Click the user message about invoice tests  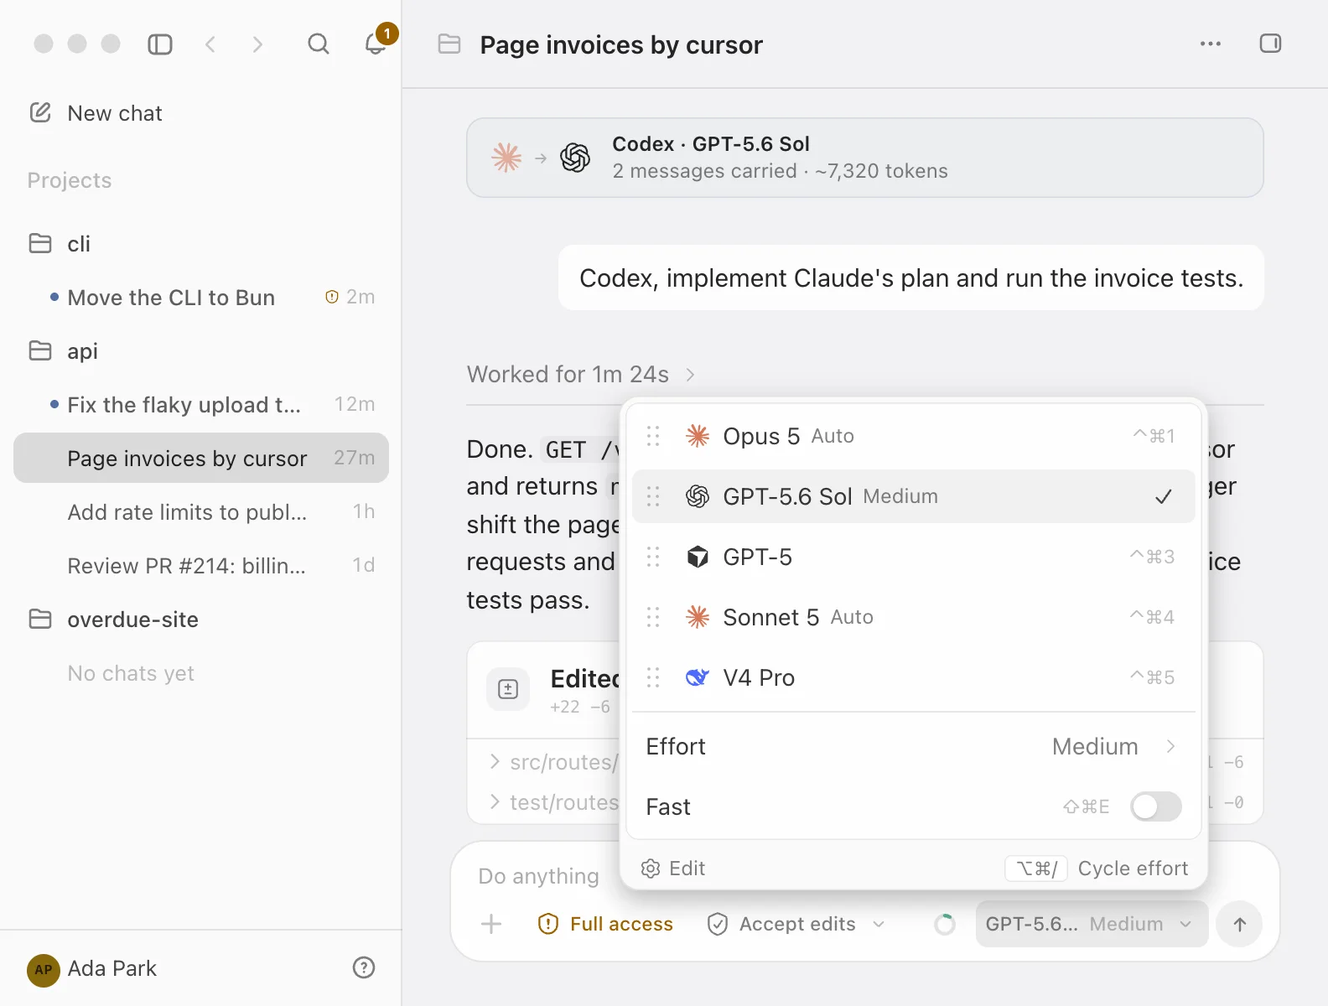pyautogui.click(x=911, y=277)
